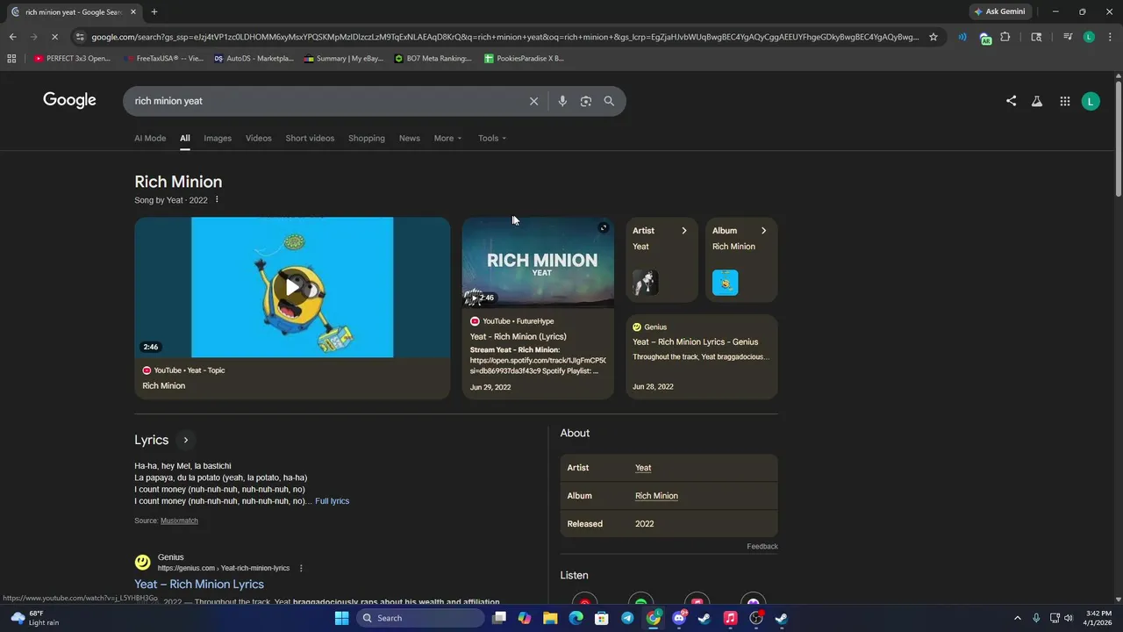Open Windows Start menu
Screen dimensions: 1123x632
341,618
